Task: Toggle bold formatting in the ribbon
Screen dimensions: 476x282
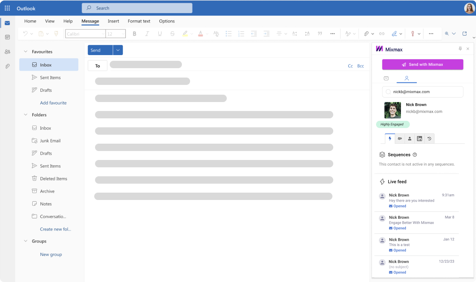Action: (x=135, y=33)
